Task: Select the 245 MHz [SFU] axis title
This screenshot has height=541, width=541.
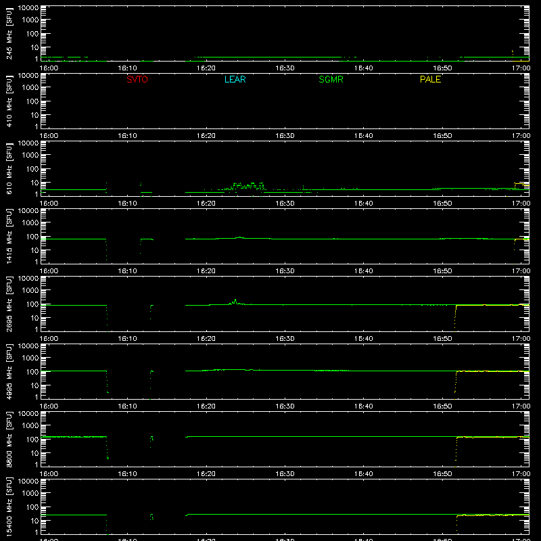Action: coord(9,33)
